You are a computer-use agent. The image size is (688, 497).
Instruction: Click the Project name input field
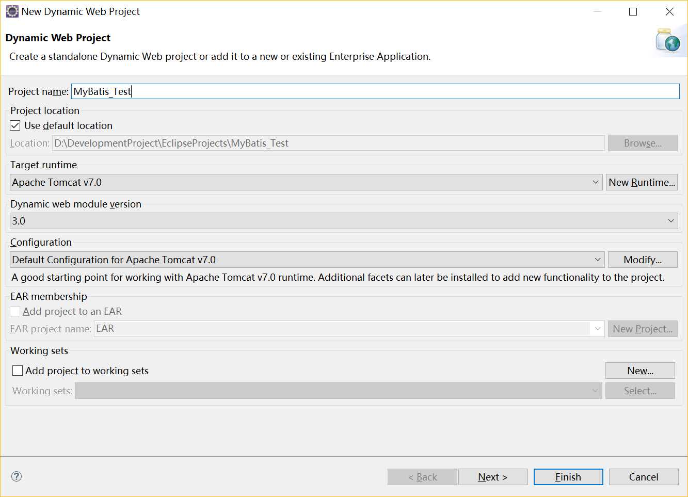point(375,91)
